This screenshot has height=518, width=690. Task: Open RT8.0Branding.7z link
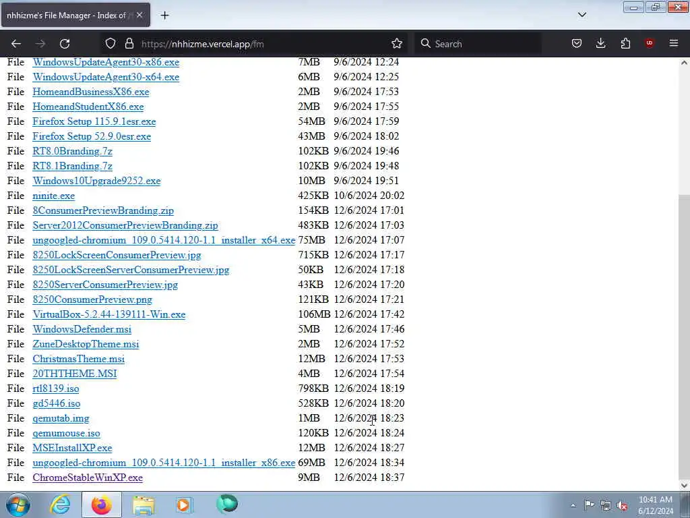[x=73, y=151]
